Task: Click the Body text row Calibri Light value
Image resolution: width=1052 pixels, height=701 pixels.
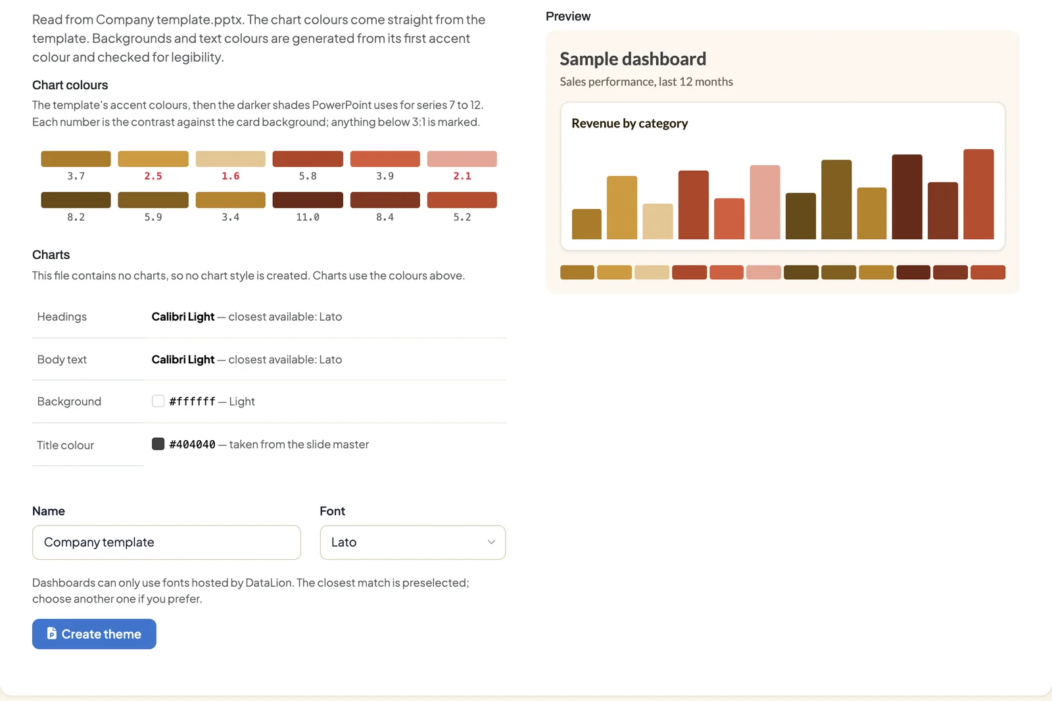Action: tap(183, 359)
